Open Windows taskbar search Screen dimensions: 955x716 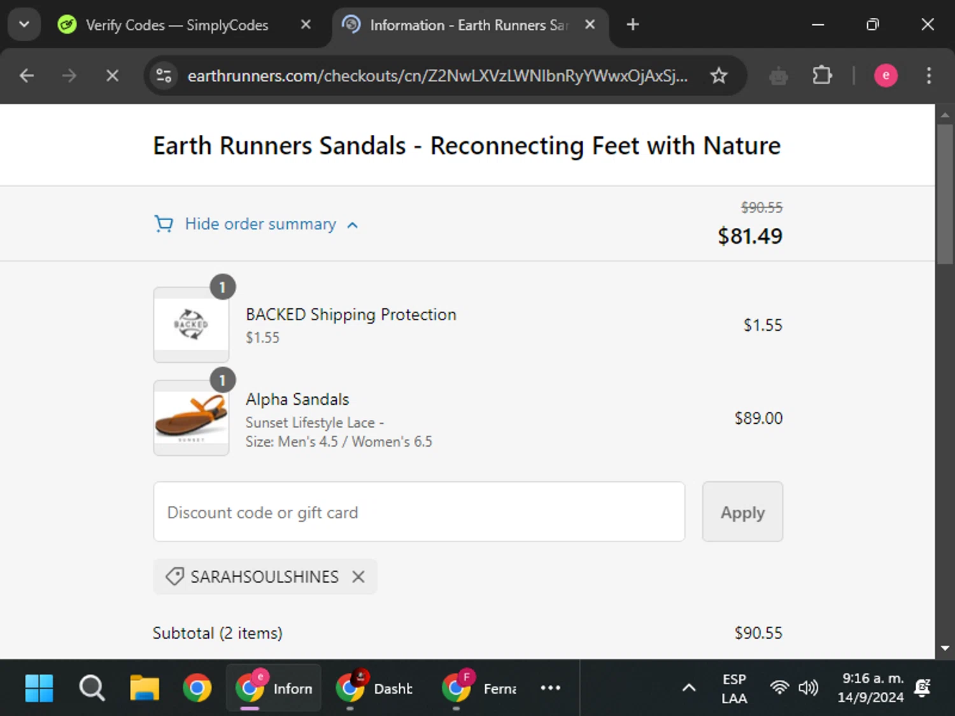92,688
